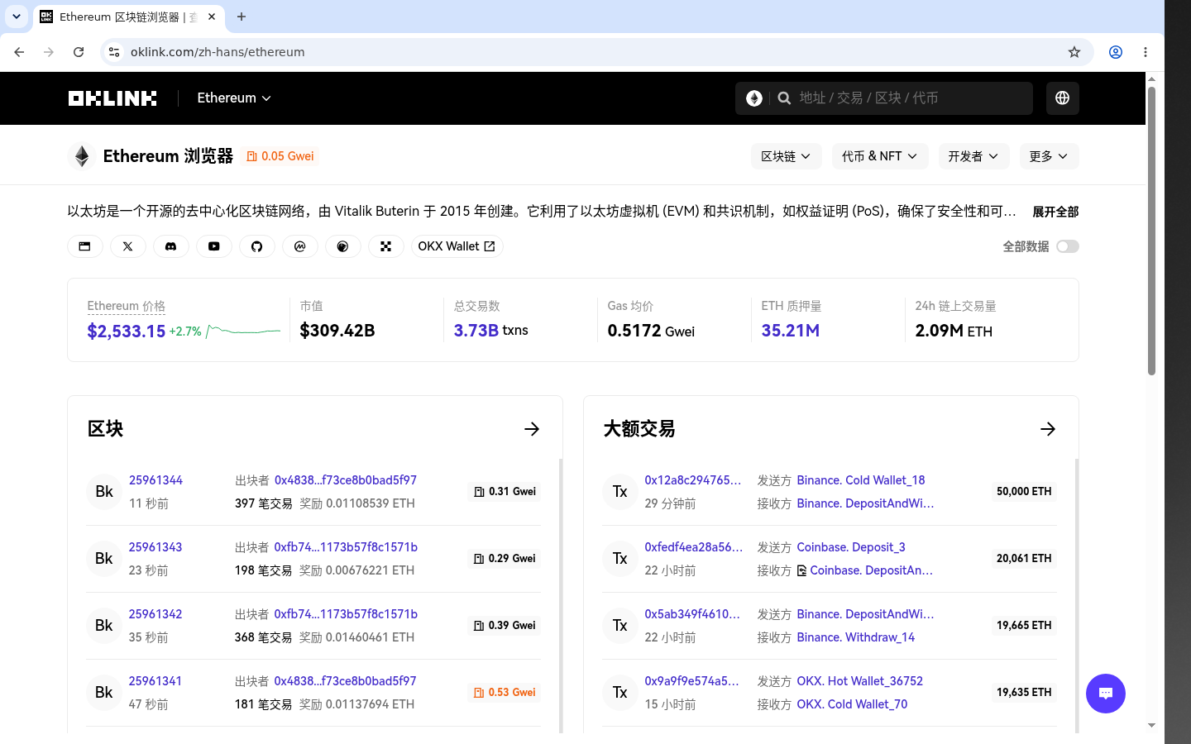Open OKX. Hot Wallet_36752 sender address
Viewport: 1191px width, 744px height.
tap(859, 681)
